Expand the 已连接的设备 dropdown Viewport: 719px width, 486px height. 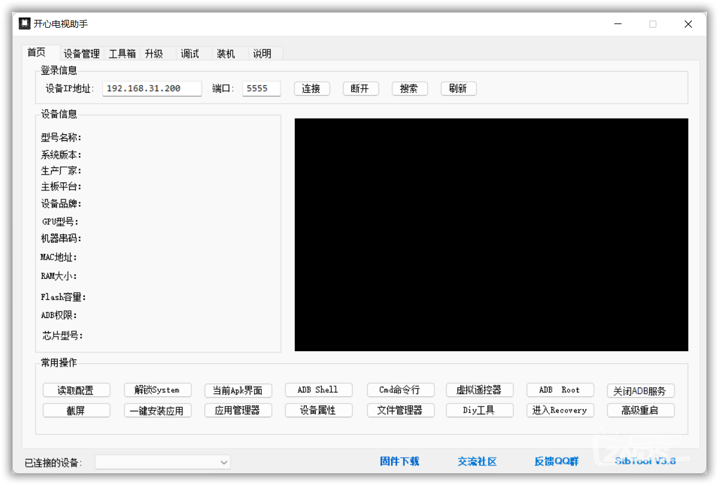pos(162,462)
